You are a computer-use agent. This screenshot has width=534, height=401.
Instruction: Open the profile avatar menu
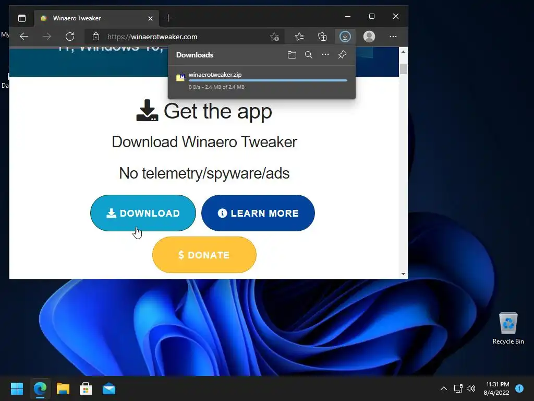369,37
